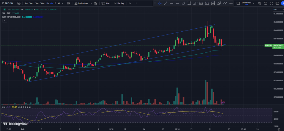Select the parallel channel drawing tool

point(184,3)
